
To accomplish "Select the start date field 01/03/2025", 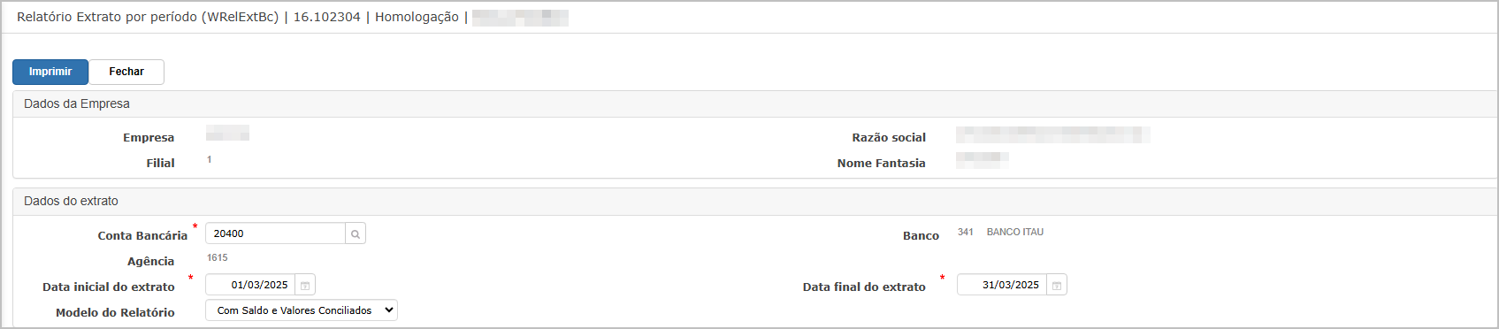I will click(x=250, y=285).
